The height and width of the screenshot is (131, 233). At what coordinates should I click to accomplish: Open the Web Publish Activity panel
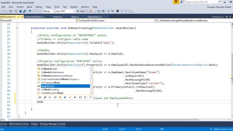(19, 124)
